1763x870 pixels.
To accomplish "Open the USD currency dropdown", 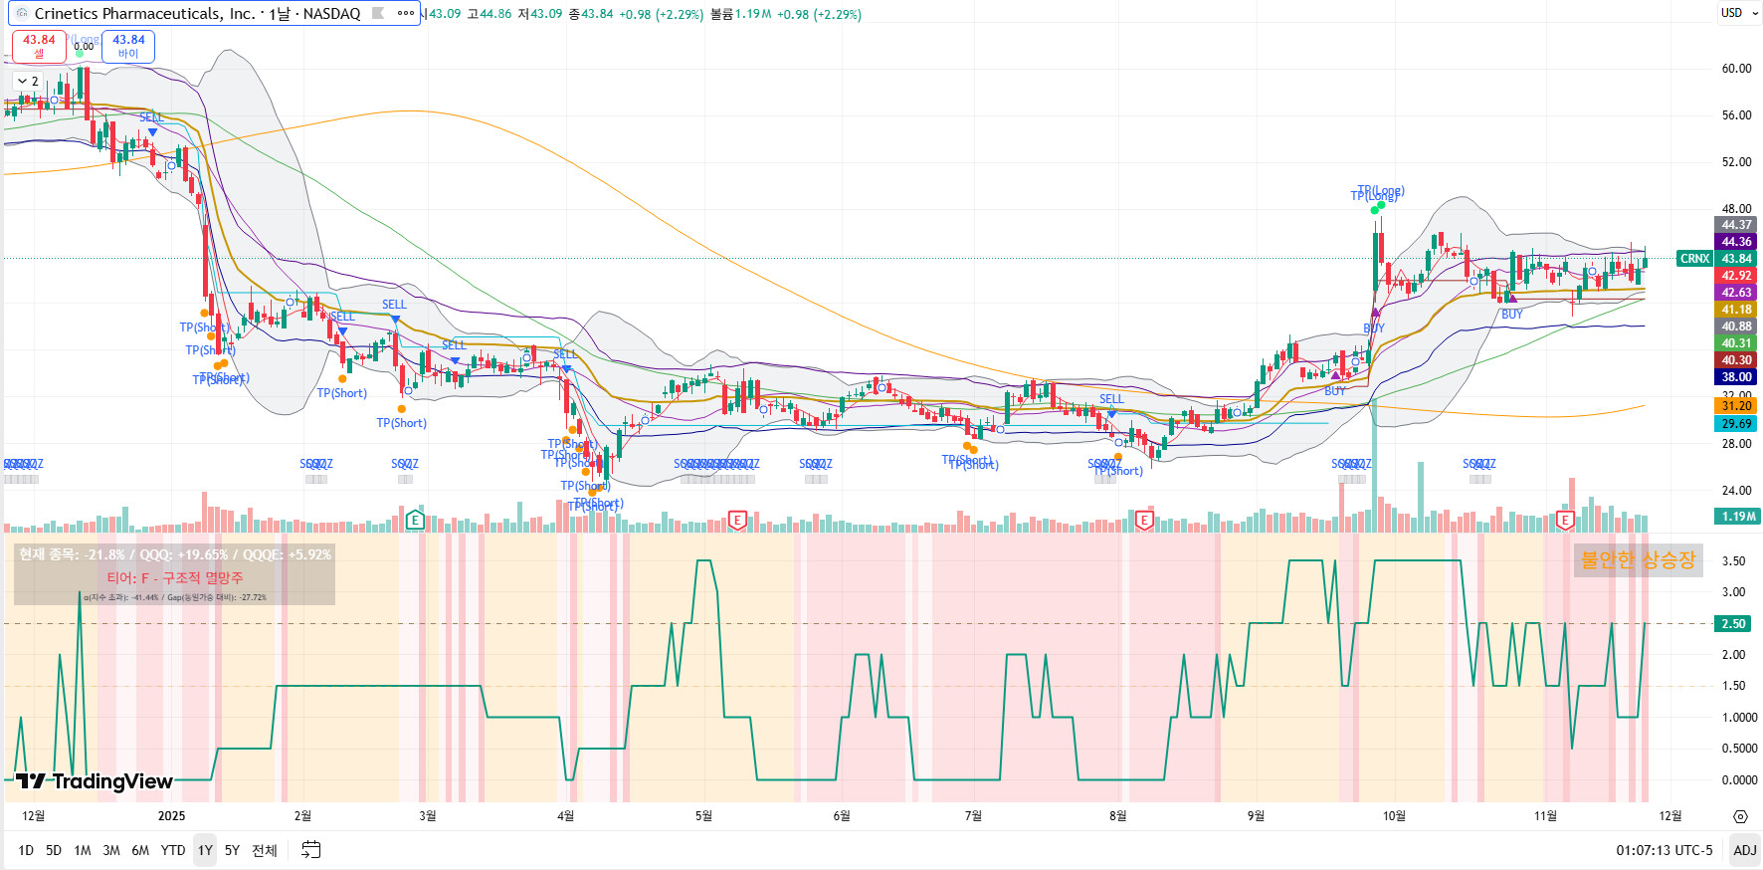I will (x=1737, y=13).
